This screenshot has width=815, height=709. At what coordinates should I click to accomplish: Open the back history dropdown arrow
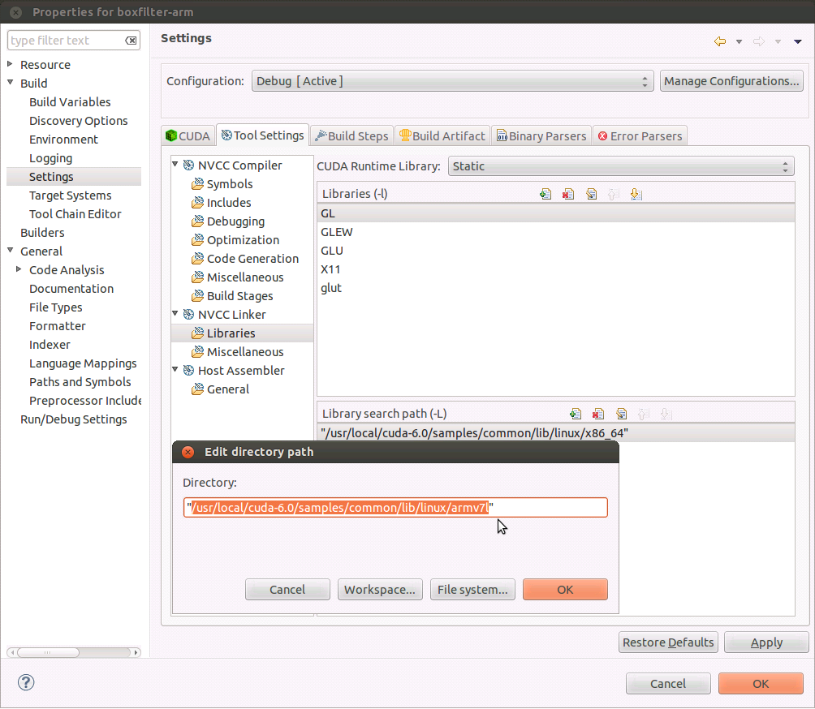(740, 41)
